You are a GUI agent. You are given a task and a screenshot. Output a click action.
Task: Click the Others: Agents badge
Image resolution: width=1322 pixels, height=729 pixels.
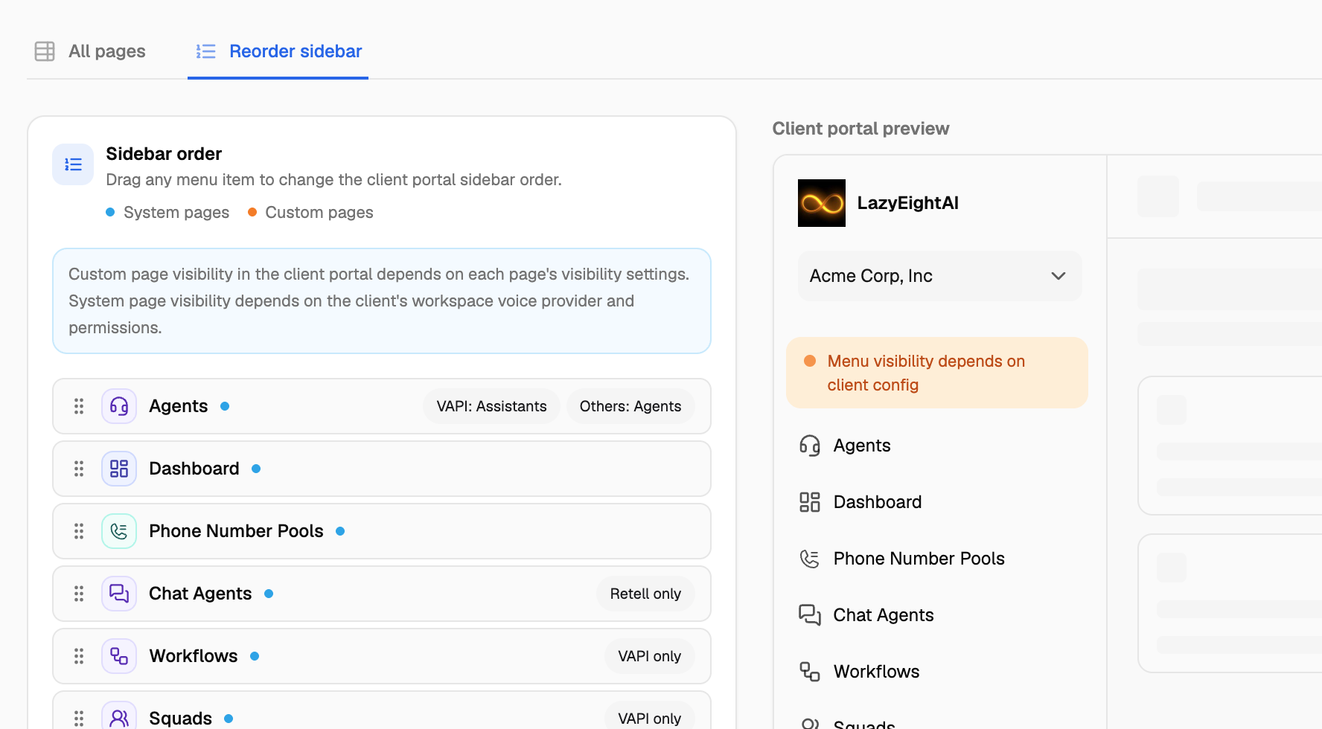point(630,406)
